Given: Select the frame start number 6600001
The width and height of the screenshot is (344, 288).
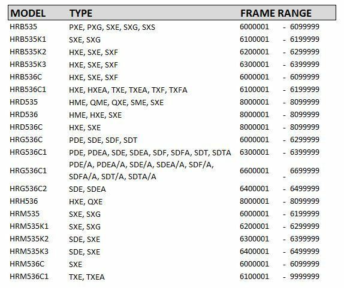Looking at the screenshot, I should point(254,170).
